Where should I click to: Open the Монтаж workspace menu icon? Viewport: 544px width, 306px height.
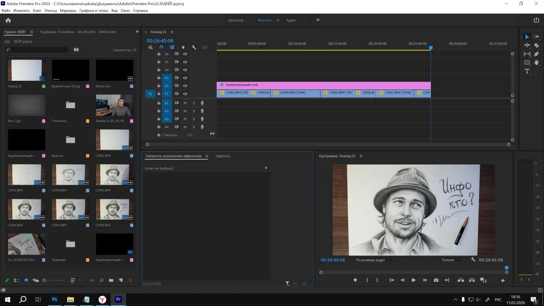click(x=278, y=20)
